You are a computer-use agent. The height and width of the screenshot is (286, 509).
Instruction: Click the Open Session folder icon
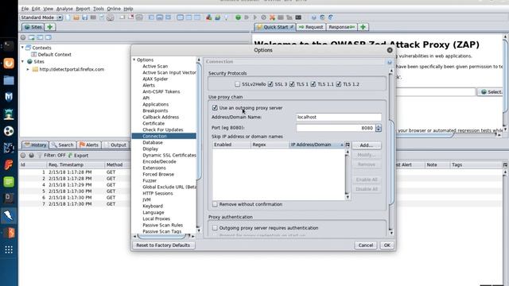pos(76,17)
